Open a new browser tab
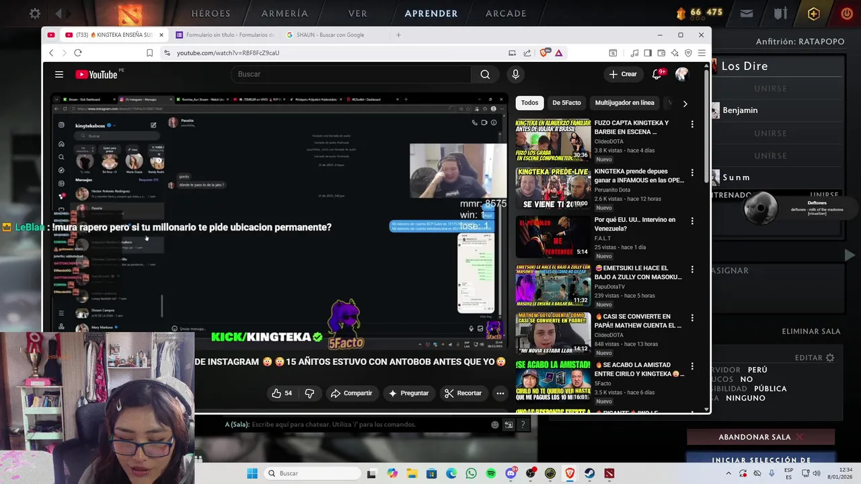The height and width of the screenshot is (484, 861). [x=398, y=35]
